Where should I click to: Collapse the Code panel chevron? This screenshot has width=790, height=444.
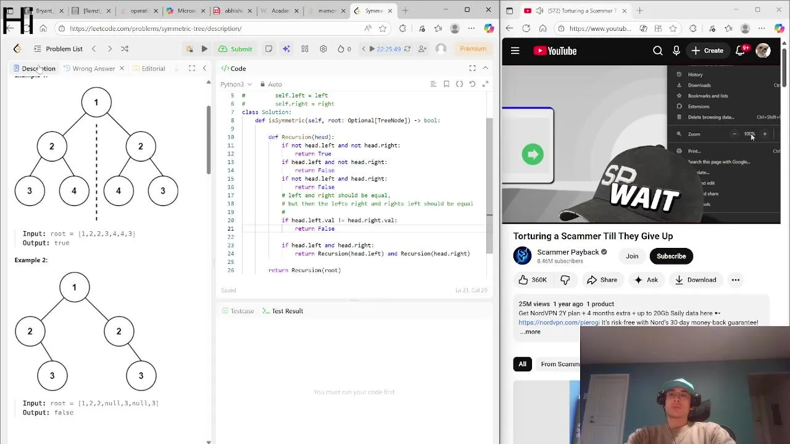(485, 68)
